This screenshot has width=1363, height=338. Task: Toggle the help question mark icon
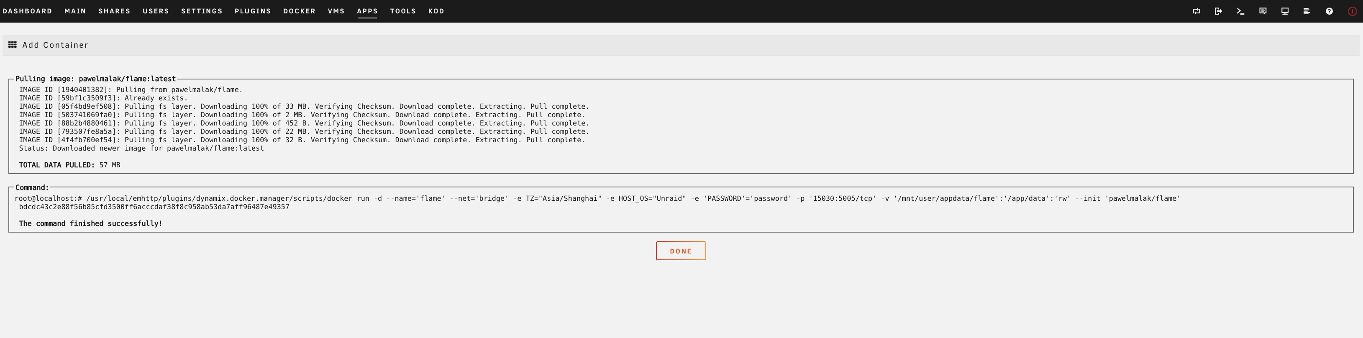pyautogui.click(x=1329, y=11)
